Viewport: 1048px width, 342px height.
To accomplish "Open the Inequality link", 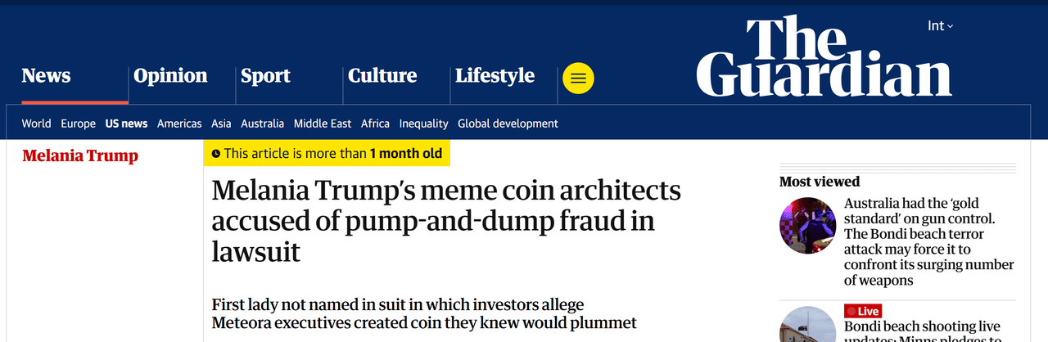I will click(423, 124).
